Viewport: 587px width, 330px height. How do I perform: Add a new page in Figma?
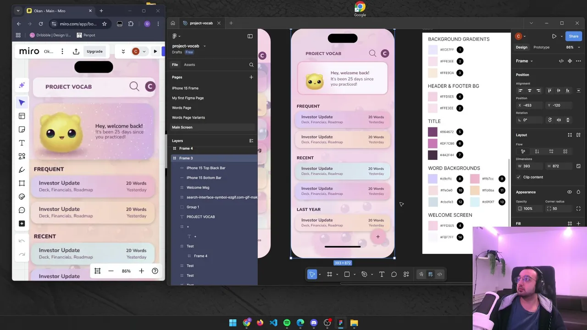[251, 77]
